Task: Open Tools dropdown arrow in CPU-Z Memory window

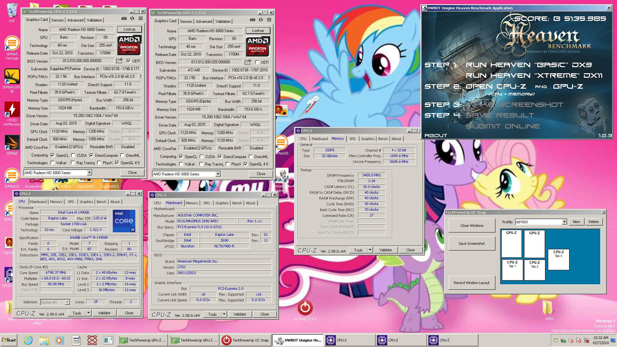Action: click(370, 250)
